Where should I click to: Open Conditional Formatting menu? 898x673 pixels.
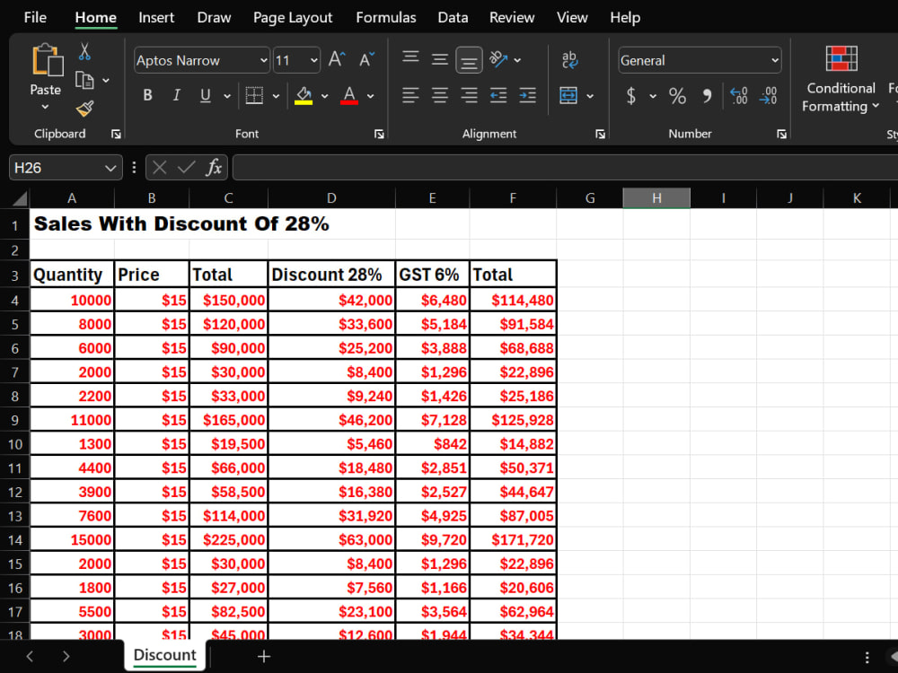[x=841, y=79]
